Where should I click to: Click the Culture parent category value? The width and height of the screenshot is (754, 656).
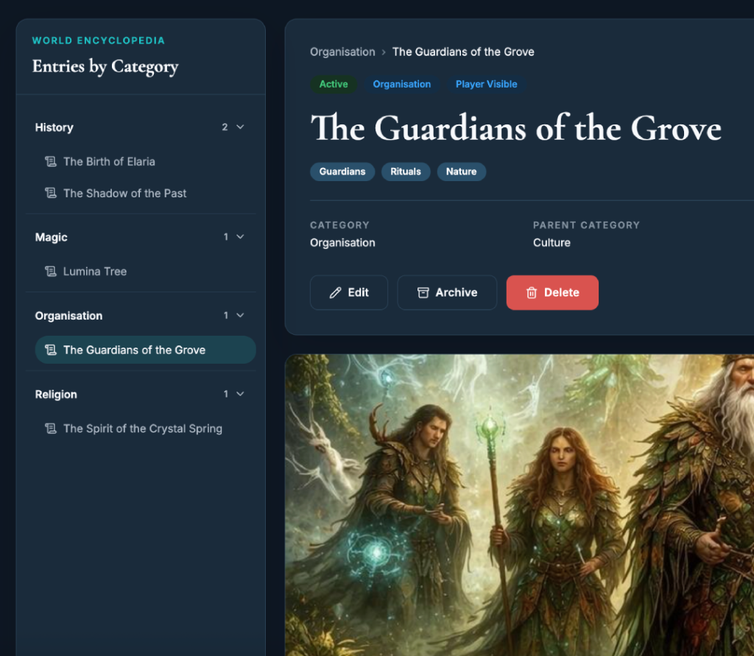(x=552, y=242)
